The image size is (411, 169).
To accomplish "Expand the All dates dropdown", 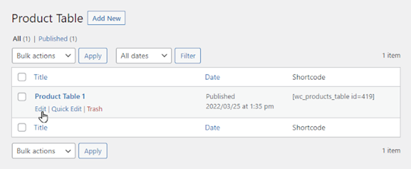I will [144, 56].
